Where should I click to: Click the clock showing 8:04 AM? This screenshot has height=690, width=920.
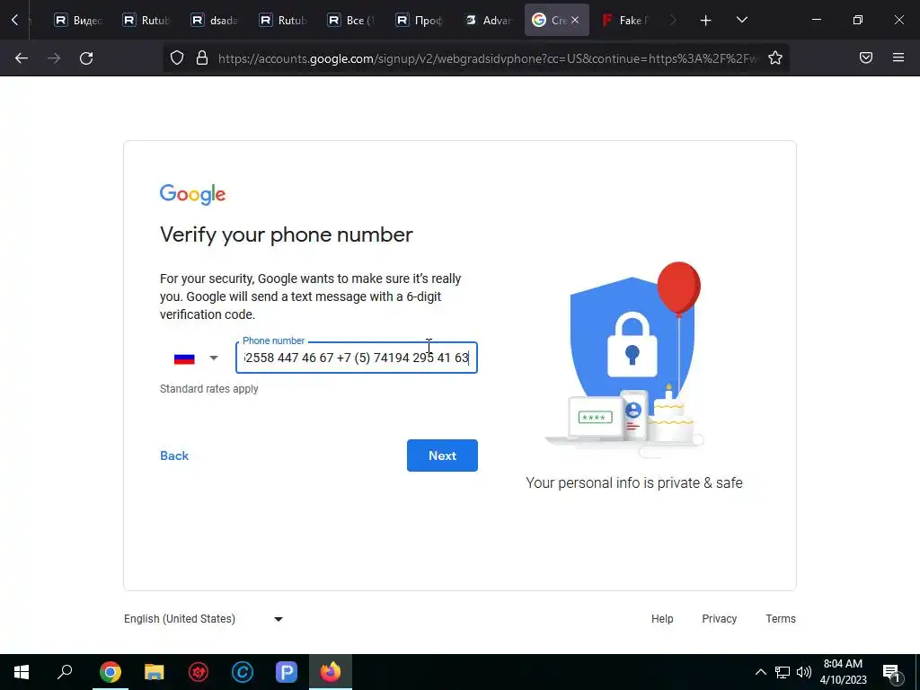[x=843, y=664]
